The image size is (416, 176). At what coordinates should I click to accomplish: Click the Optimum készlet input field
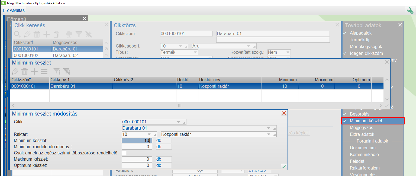coord(137,165)
